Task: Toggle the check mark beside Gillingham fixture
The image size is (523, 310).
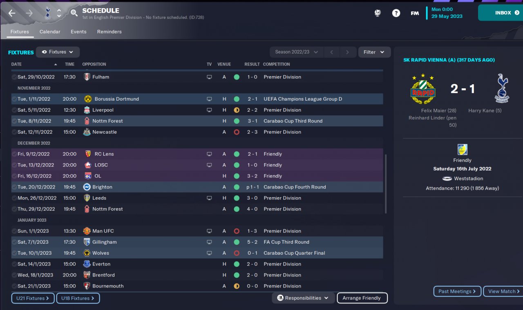Action: (14, 242)
